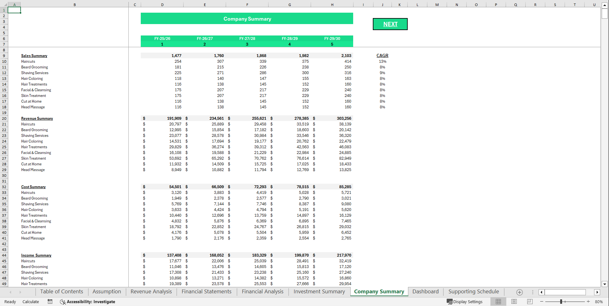Zoom in using the plus icon

coord(588,302)
